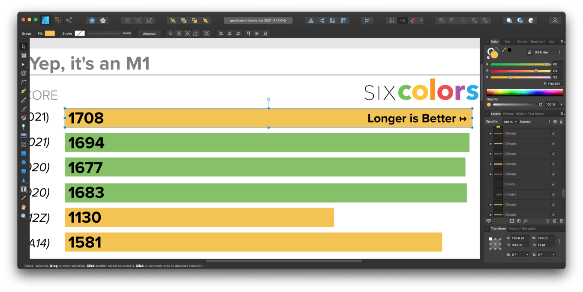Toggle visibility checkbox of the topmost (Group) layer
This screenshot has width=583, height=292.
tap(553, 133)
